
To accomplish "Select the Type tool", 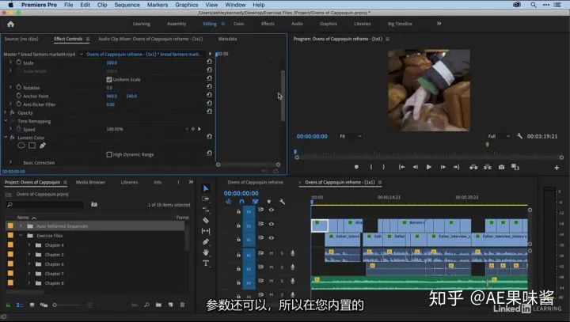I will click(x=206, y=263).
